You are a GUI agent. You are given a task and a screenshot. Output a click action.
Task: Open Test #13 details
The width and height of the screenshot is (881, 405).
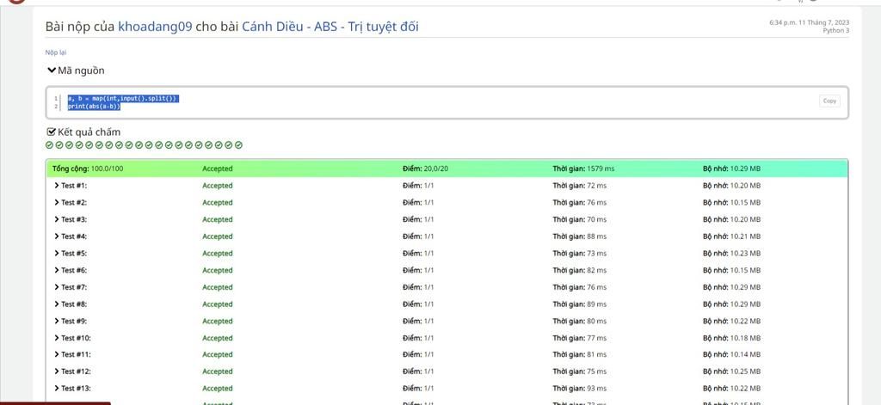point(57,389)
